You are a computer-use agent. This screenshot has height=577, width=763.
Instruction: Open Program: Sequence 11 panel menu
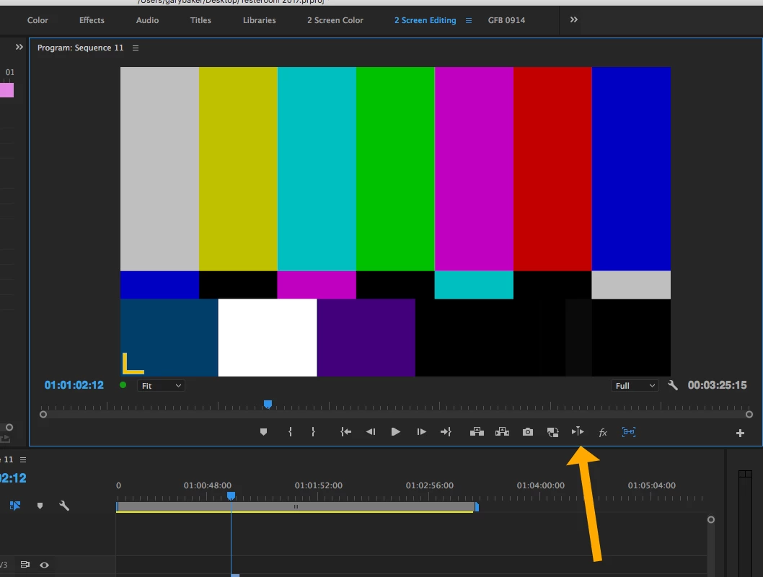pyautogui.click(x=136, y=48)
